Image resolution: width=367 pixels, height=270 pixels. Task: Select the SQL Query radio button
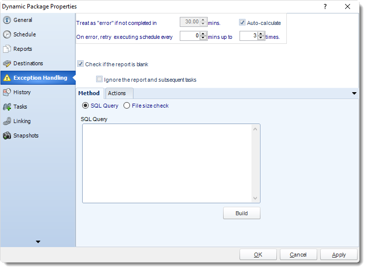[86, 106]
